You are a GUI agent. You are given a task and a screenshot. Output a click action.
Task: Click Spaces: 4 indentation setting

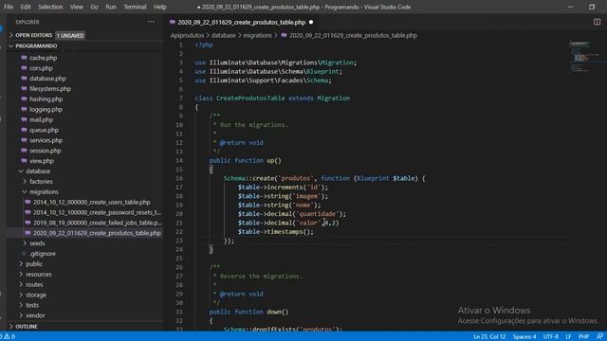524,337
